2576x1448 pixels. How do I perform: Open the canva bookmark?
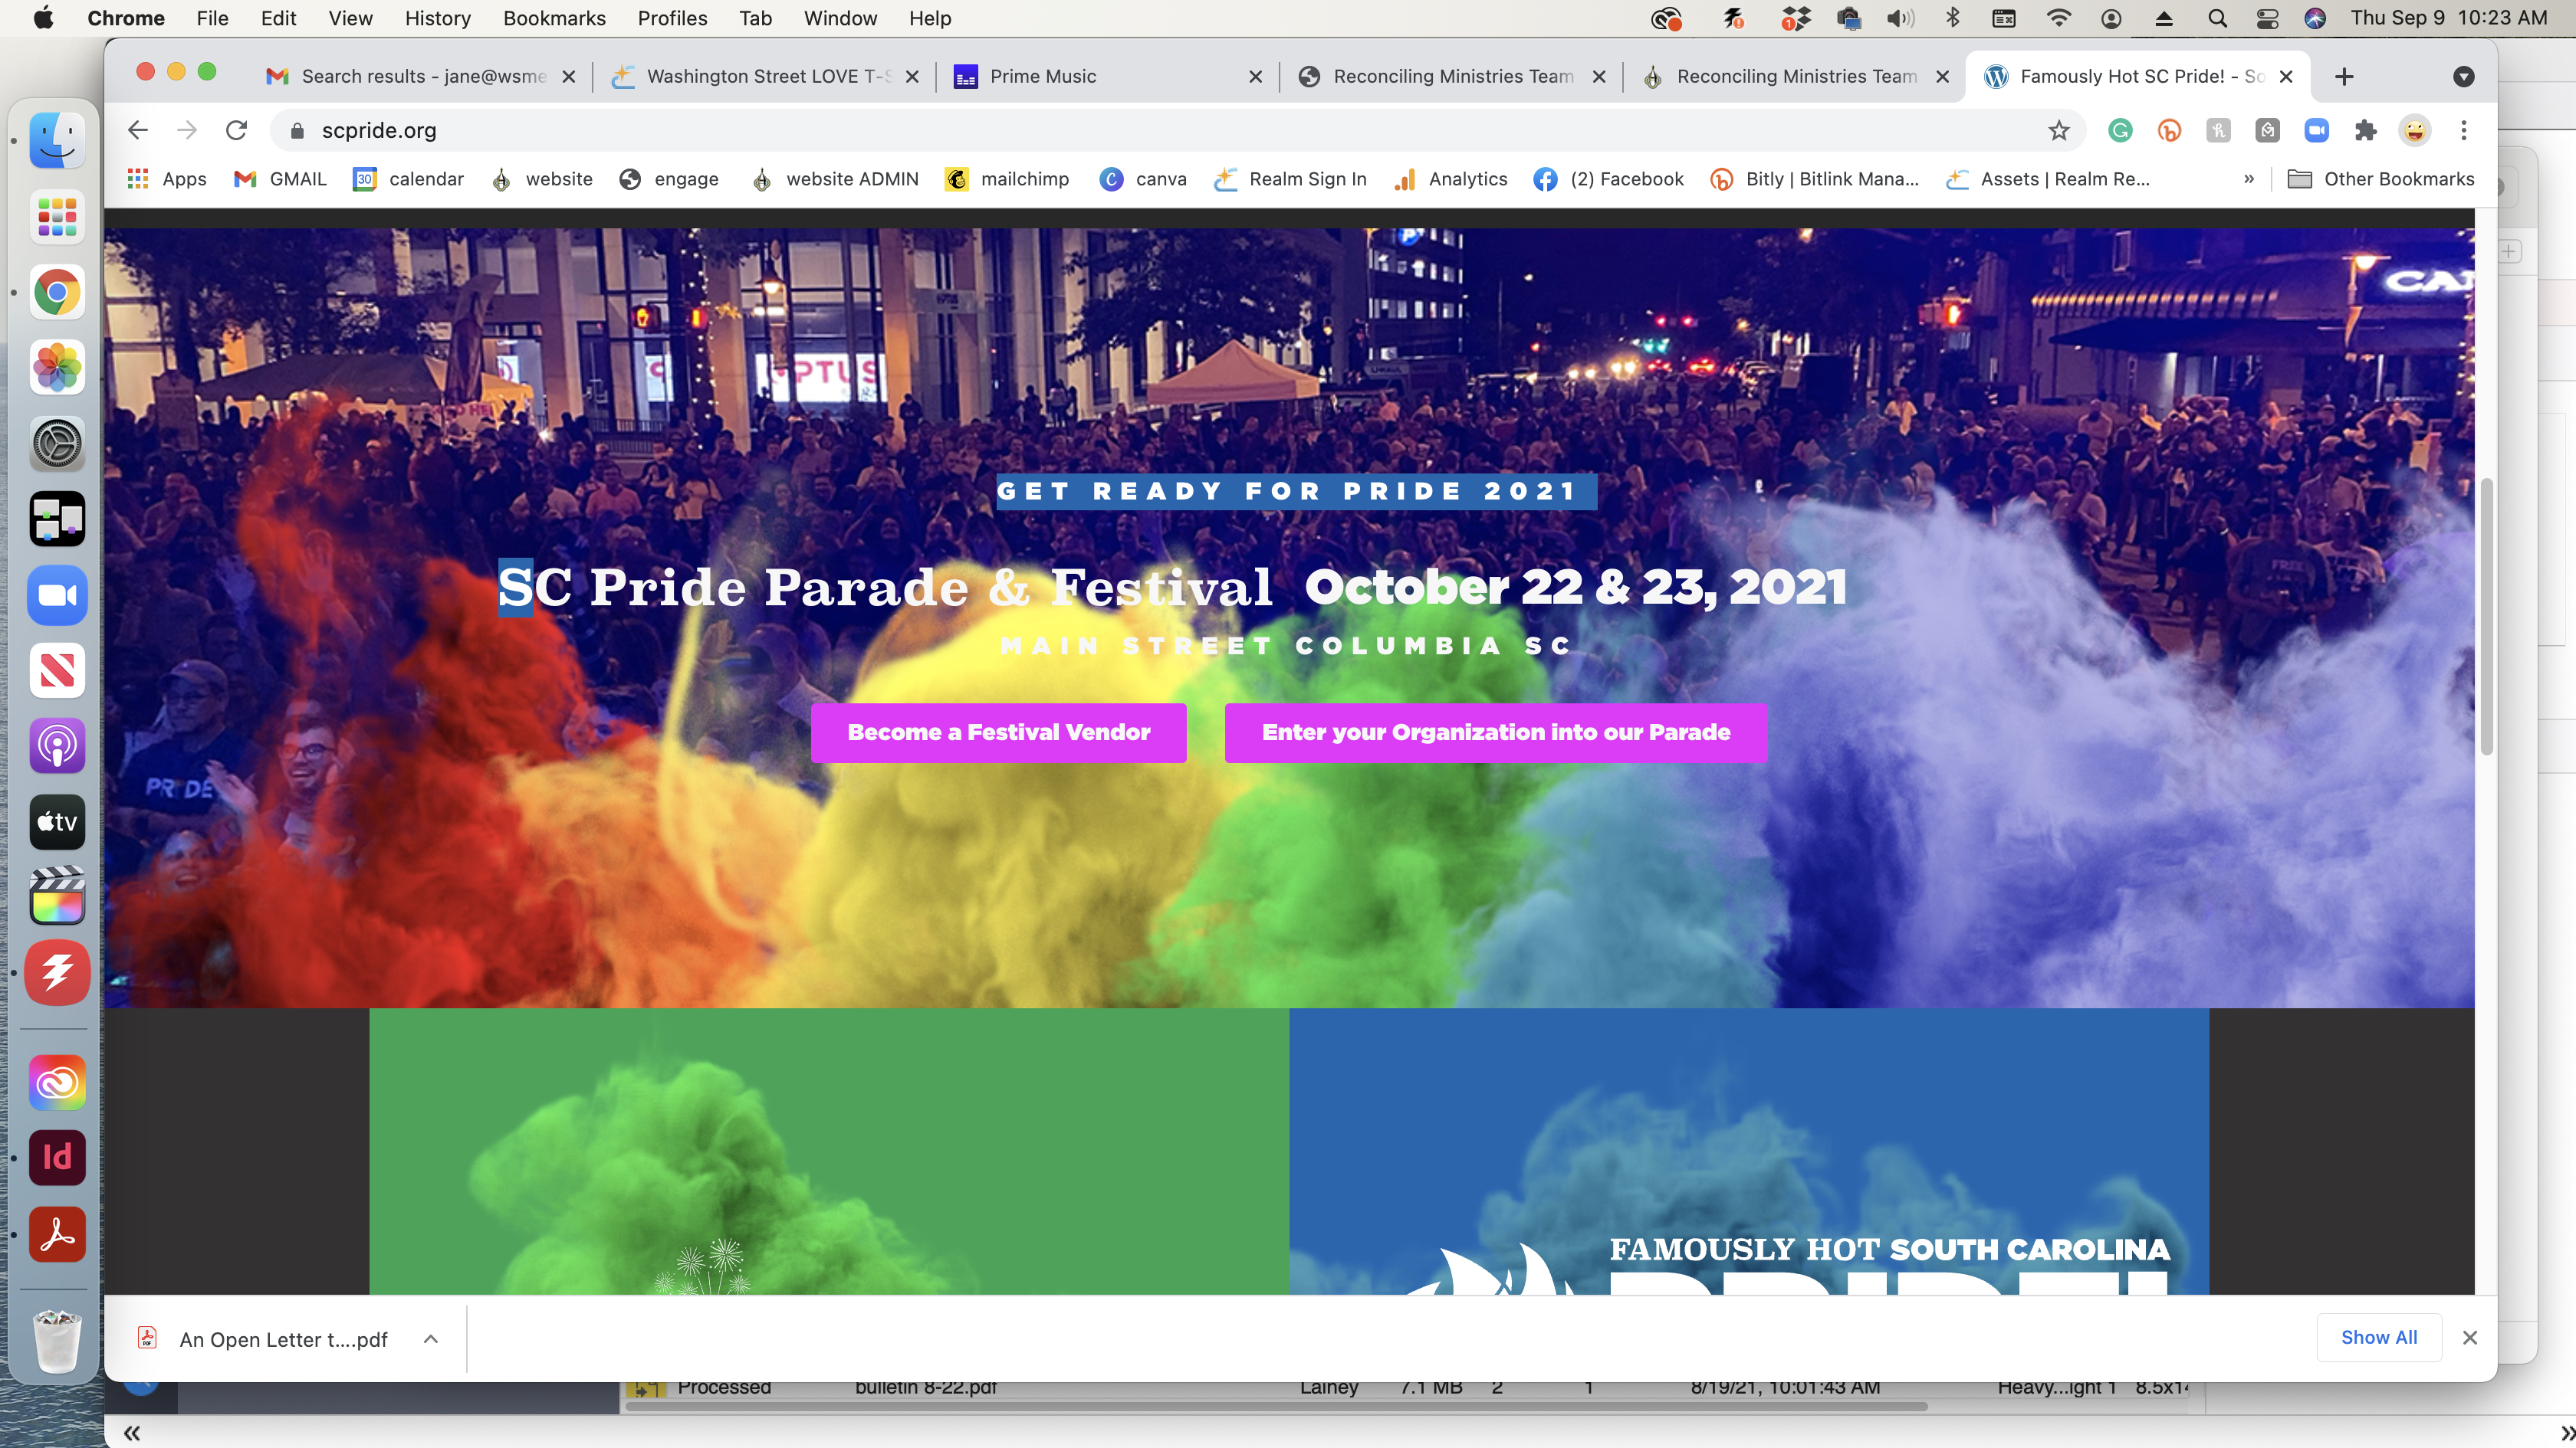click(x=1143, y=179)
